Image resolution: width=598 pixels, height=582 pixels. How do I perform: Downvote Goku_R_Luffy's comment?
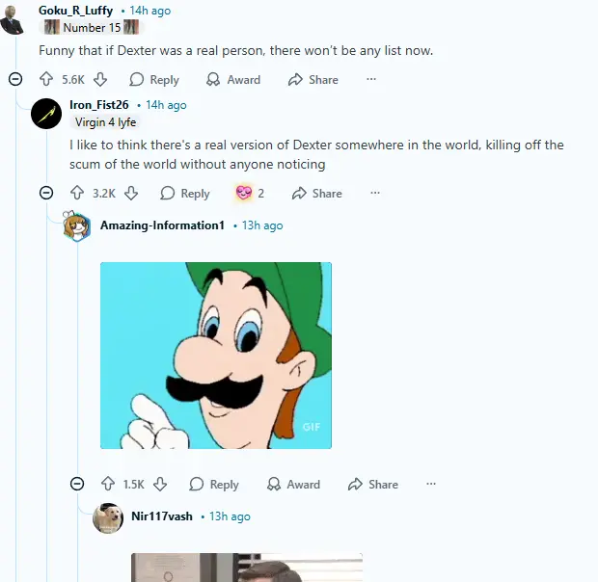[100, 80]
